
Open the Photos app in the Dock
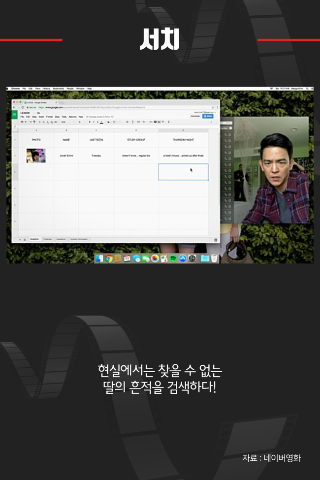(x=155, y=258)
